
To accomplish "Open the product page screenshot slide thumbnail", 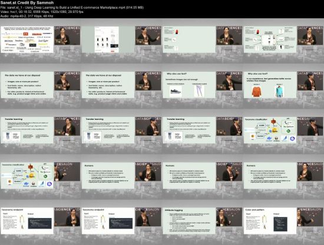I will click(x=108, y=39).
